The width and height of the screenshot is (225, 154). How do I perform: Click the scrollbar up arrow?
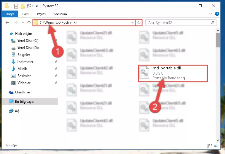[x=218, y=30]
